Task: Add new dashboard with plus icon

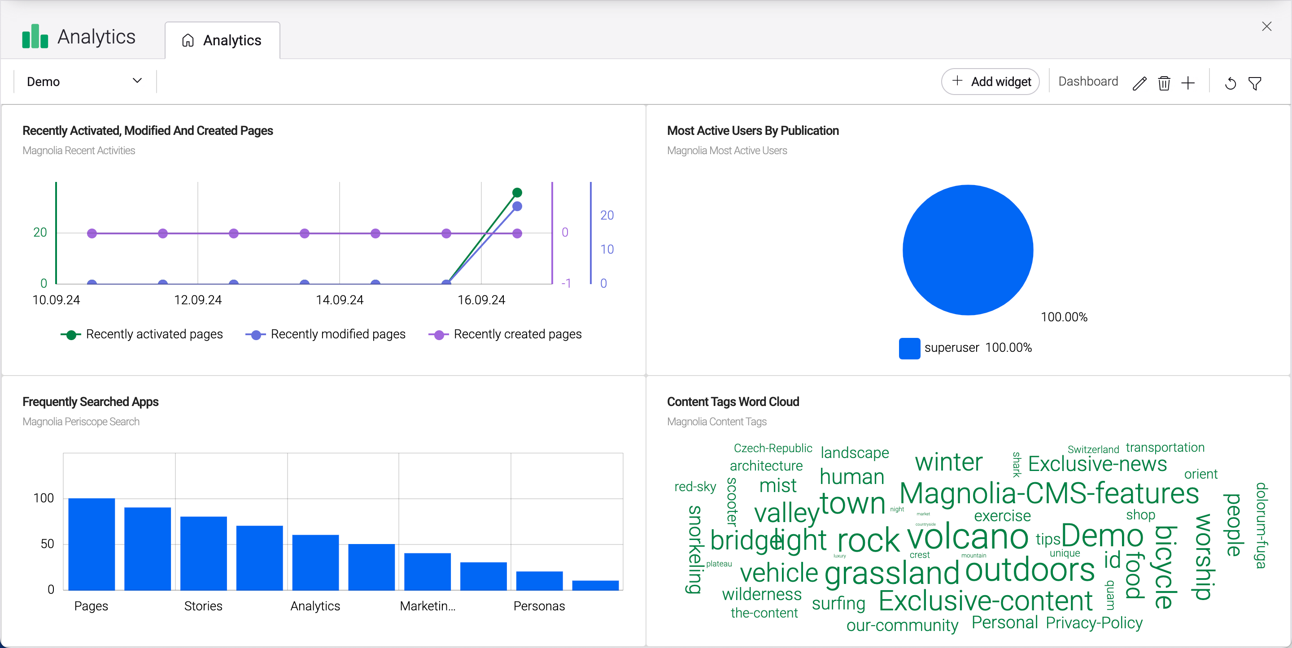Action: (1188, 83)
